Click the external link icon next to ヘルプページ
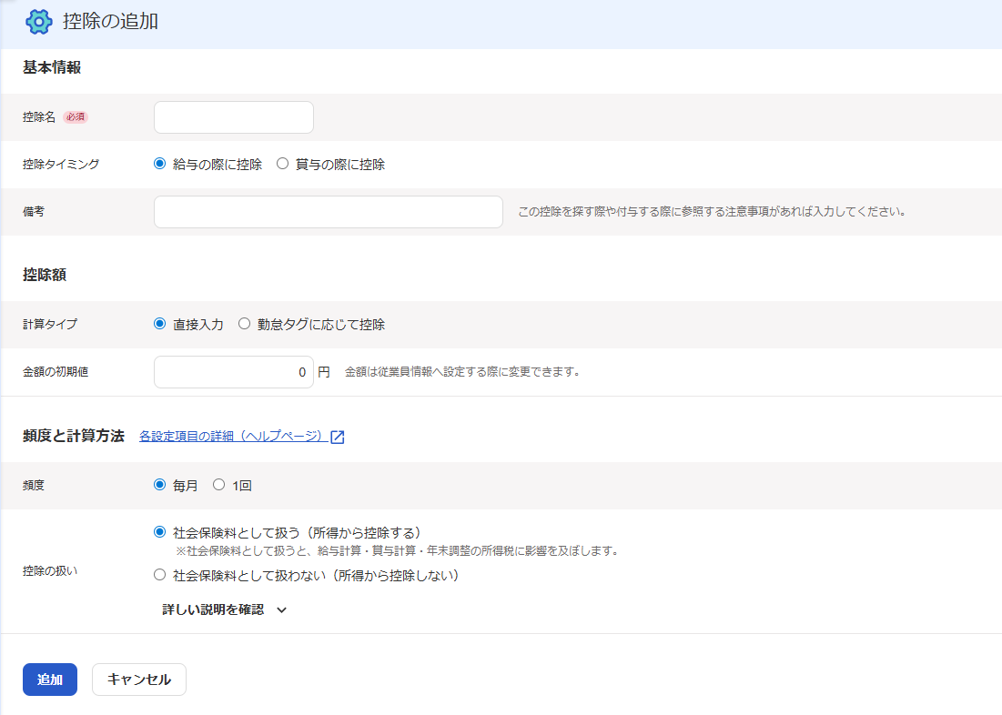Image resolution: width=1002 pixels, height=715 pixels. coord(338,437)
